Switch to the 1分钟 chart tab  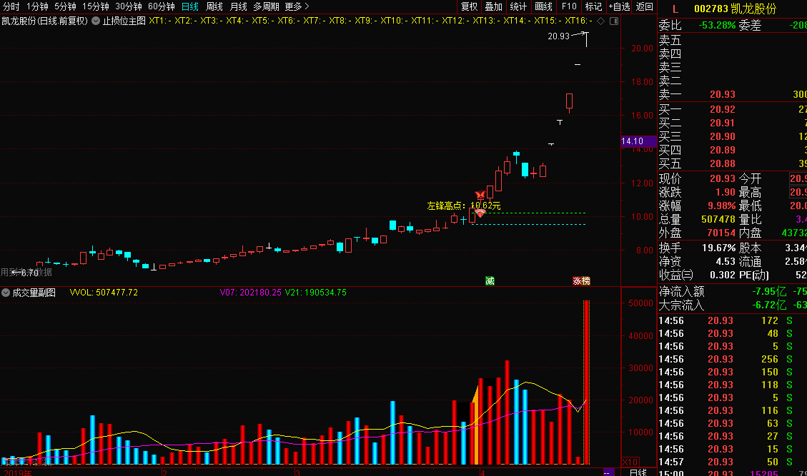point(37,6)
